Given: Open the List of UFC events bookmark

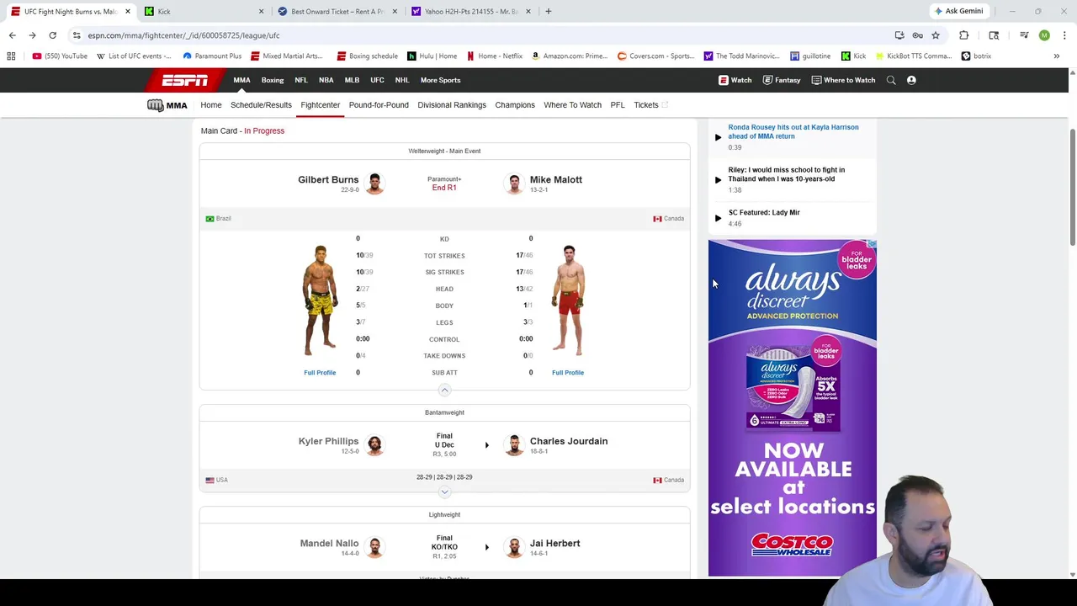Looking at the screenshot, I should pos(134,56).
